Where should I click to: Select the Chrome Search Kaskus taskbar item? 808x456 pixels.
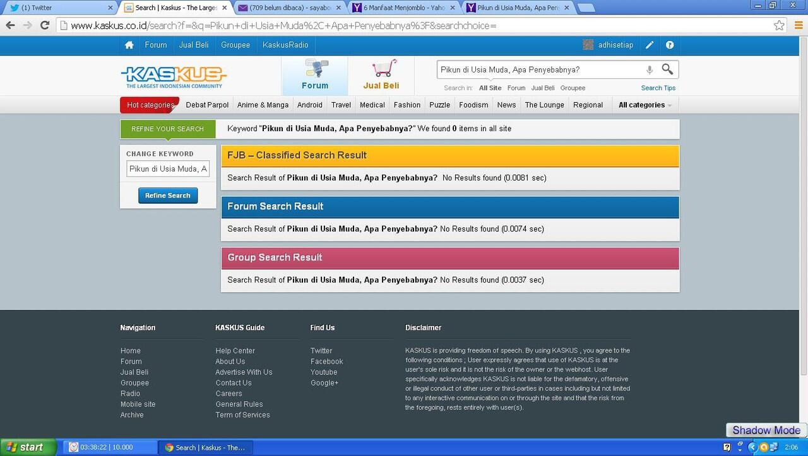click(x=205, y=447)
